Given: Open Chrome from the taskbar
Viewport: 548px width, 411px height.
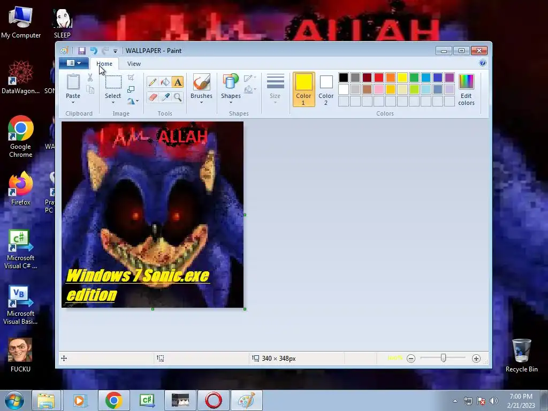Looking at the screenshot, I should (113, 400).
